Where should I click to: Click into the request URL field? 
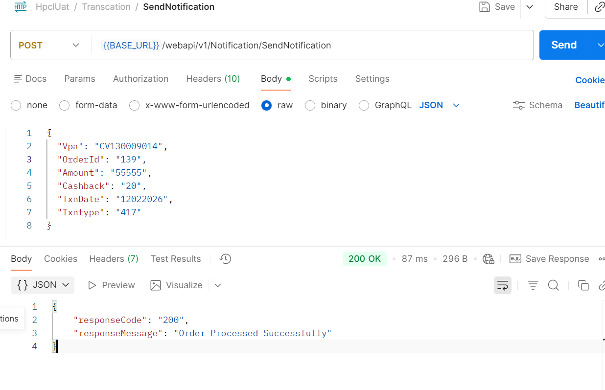point(343,46)
